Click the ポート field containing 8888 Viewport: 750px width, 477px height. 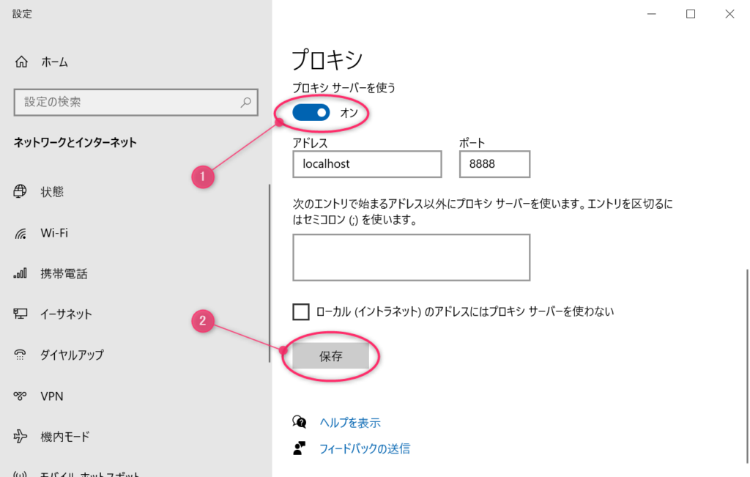point(494,164)
